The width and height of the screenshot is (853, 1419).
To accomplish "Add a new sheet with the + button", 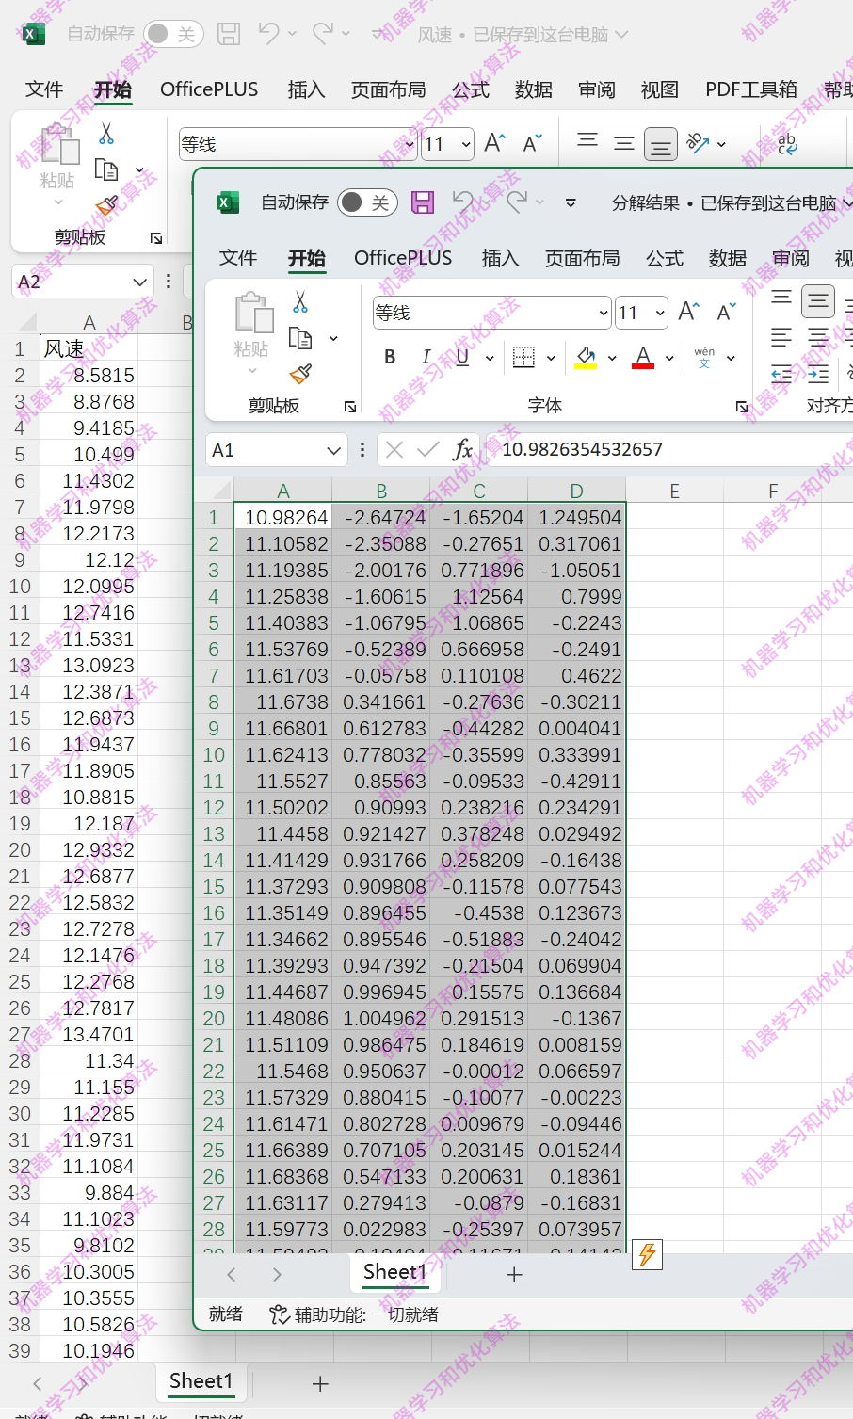I will [x=514, y=1274].
